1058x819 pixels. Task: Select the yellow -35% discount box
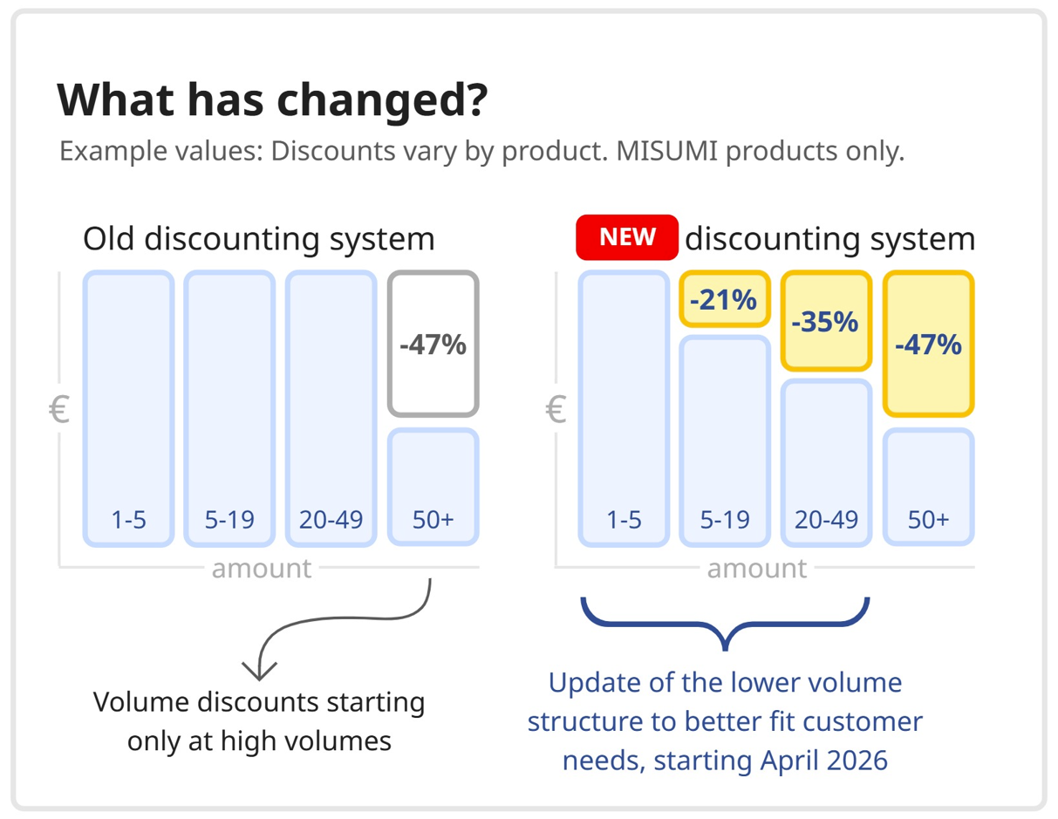(825, 321)
